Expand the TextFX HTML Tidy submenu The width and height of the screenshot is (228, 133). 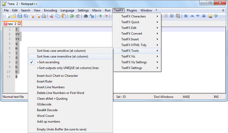(x=137, y=45)
